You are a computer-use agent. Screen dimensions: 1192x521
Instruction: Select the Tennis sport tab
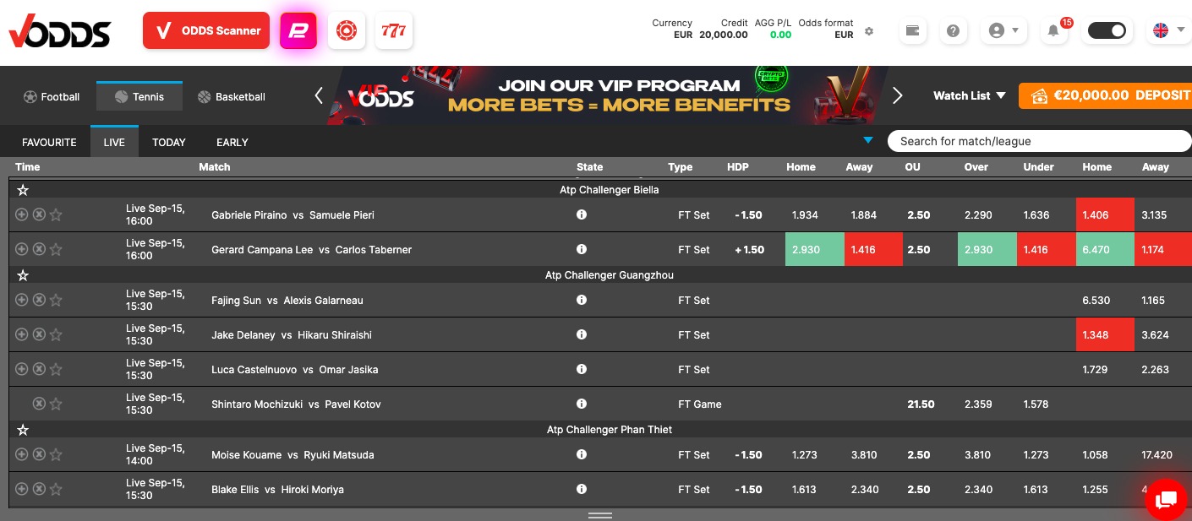[x=139, y=96]
